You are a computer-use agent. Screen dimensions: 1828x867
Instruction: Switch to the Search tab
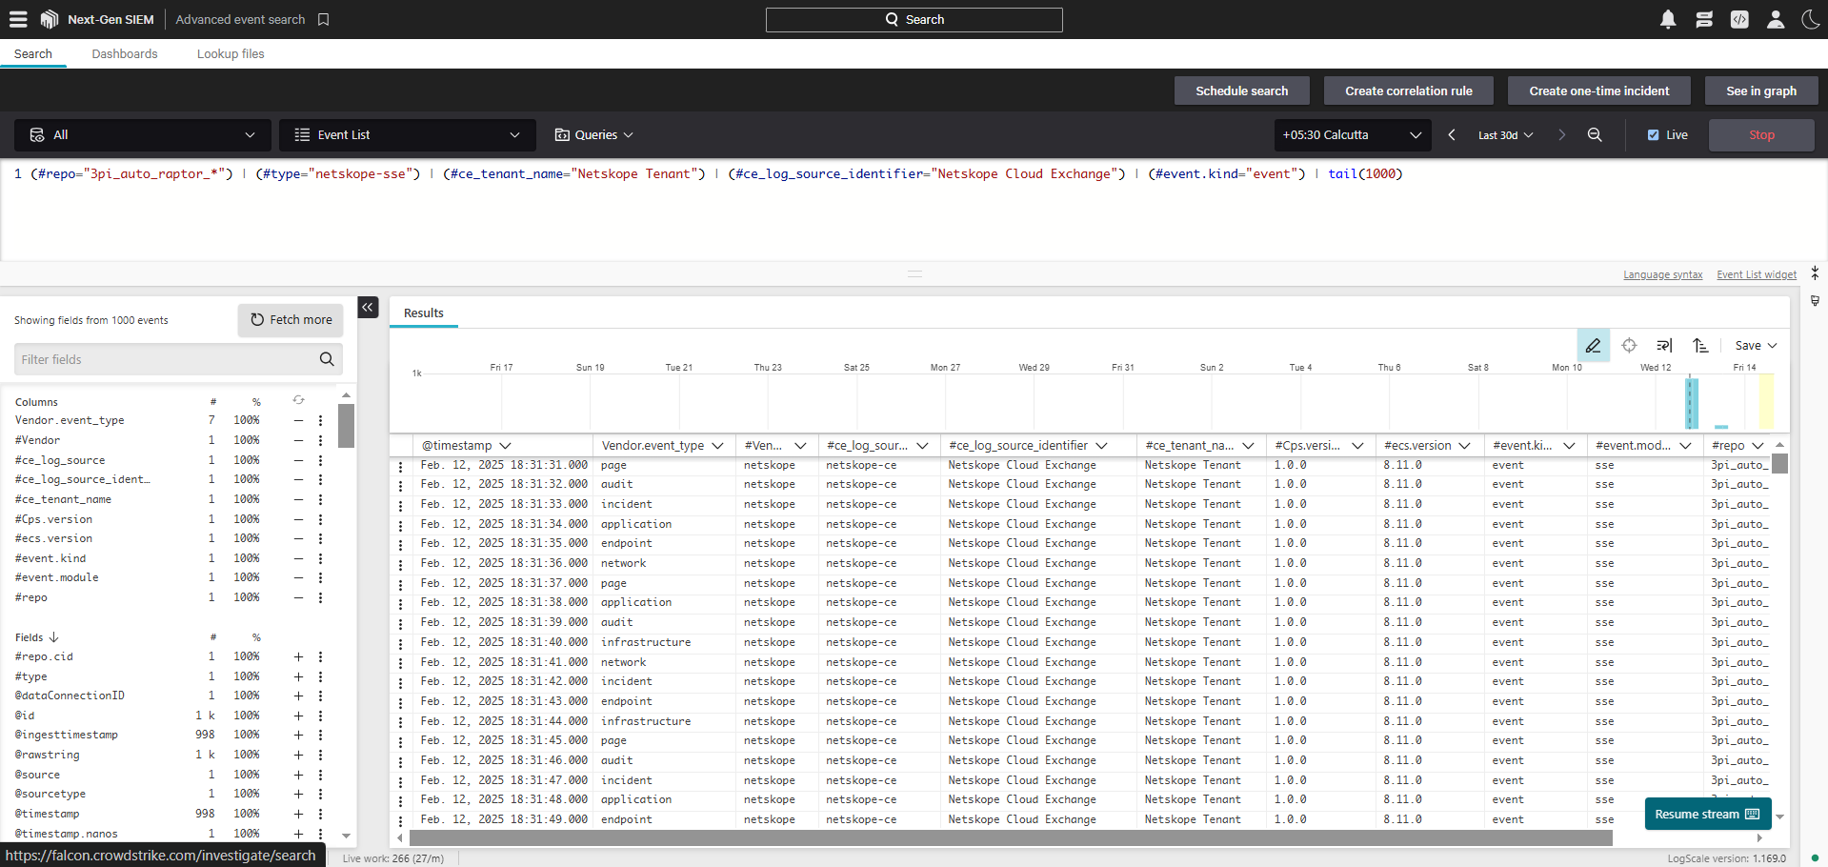(33, 54)
